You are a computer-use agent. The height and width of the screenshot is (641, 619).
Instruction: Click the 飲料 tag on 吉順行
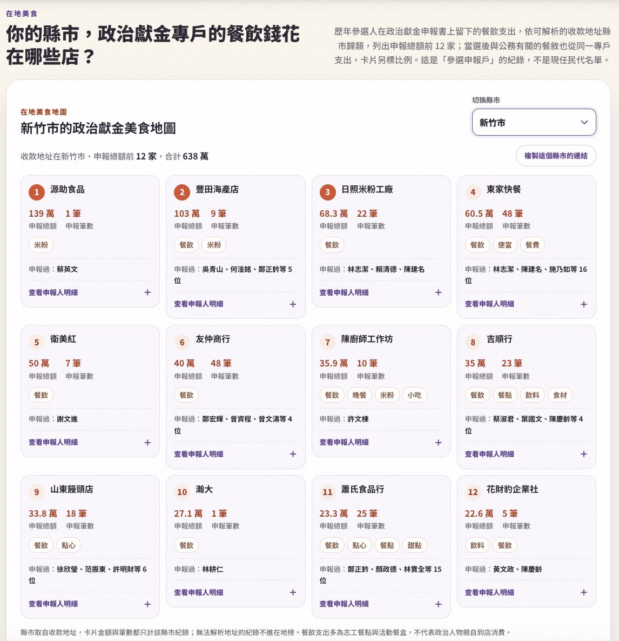click(533, 395)
